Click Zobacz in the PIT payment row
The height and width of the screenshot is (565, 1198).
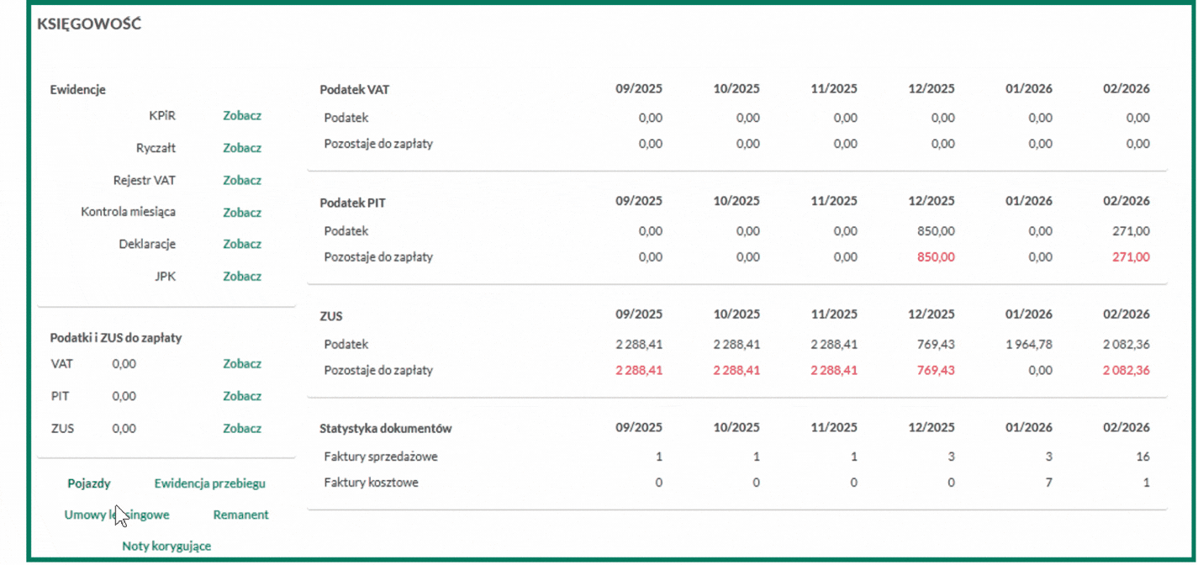point(242,396)
